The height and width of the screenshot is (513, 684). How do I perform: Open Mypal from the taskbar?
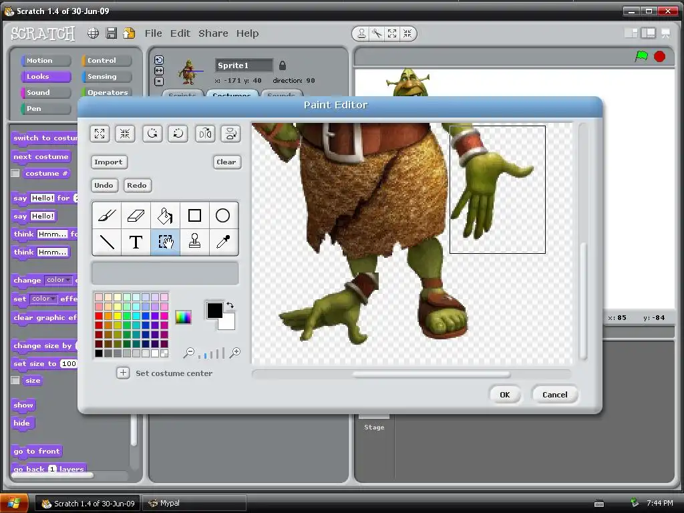195,503
